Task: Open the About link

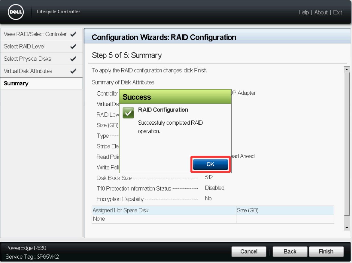Action: (321, 12)
